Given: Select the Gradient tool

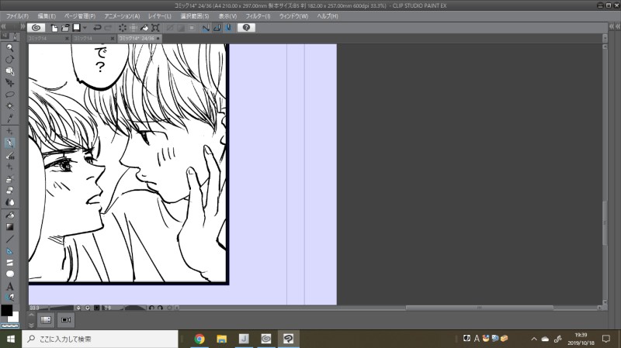Looking at the screenshot, I should tap(10, 227).
